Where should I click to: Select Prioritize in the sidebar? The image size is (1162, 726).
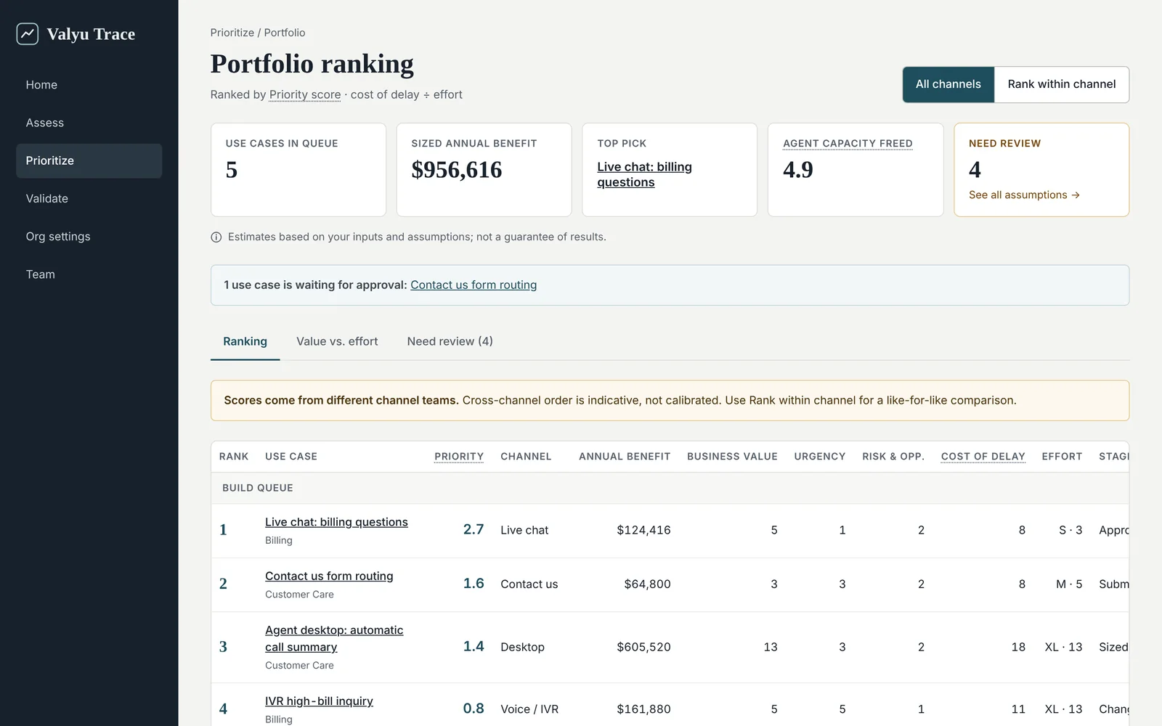(89, 160)
